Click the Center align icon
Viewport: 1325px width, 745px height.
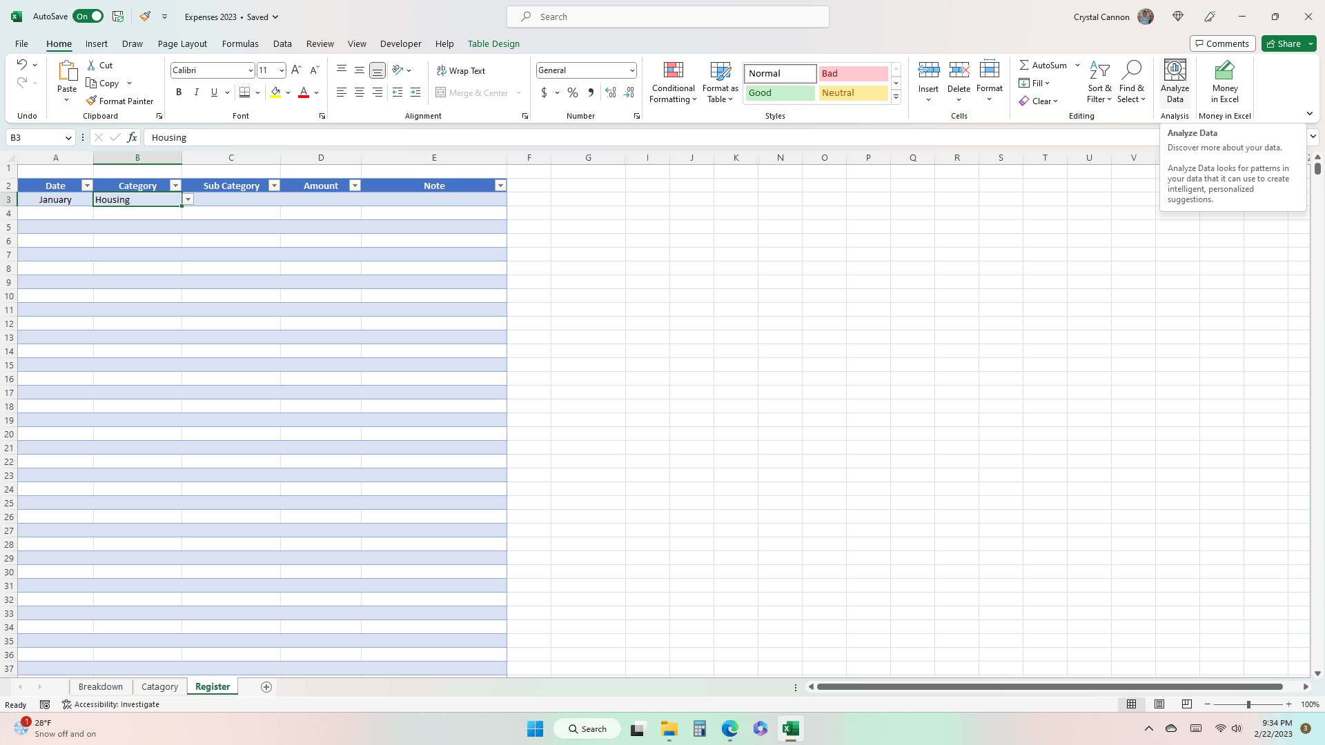click(359, 92)
